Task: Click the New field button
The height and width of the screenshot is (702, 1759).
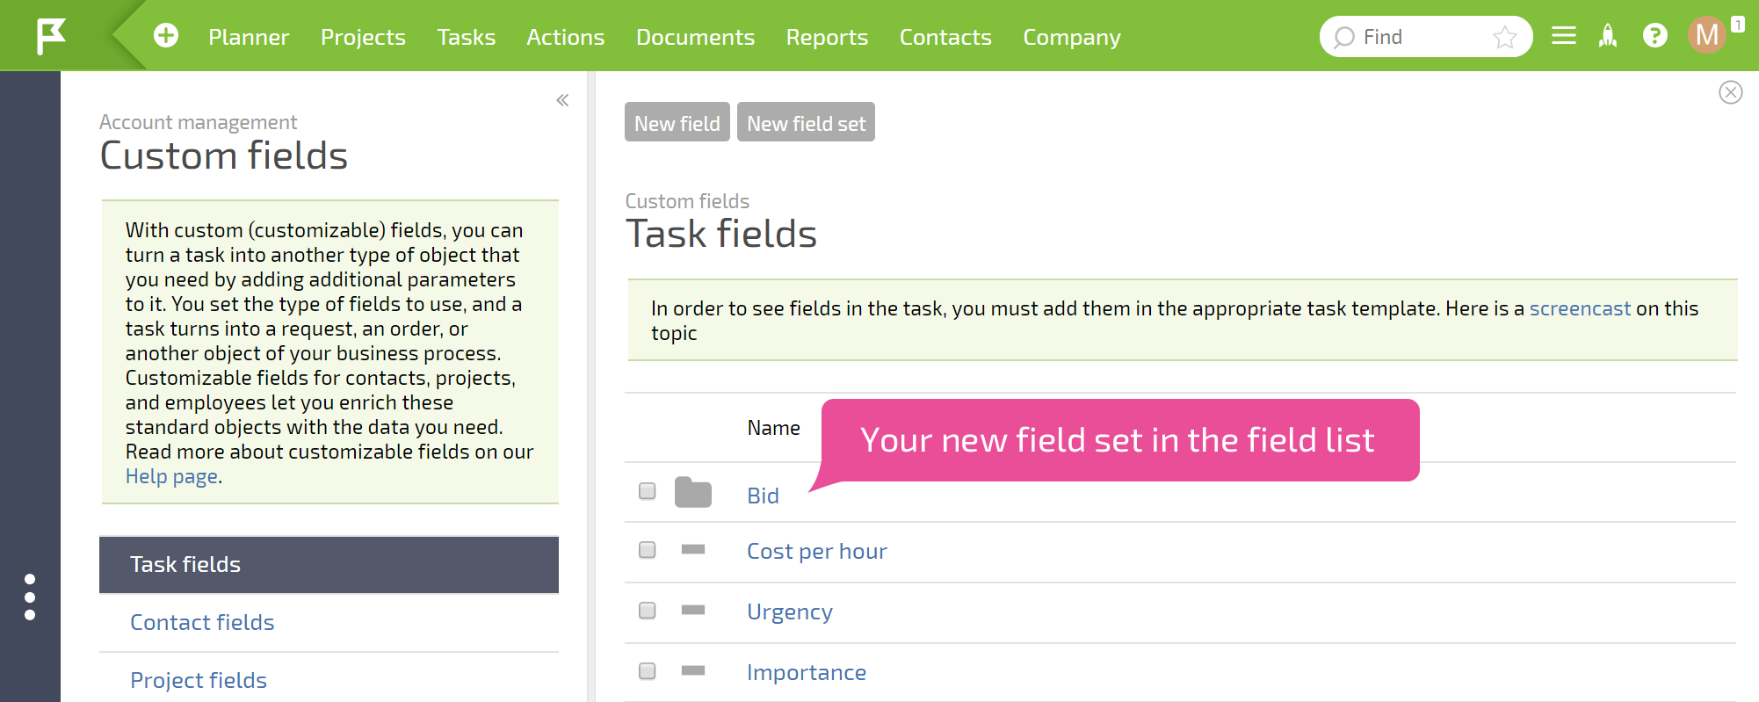Action: pos(677,122)
